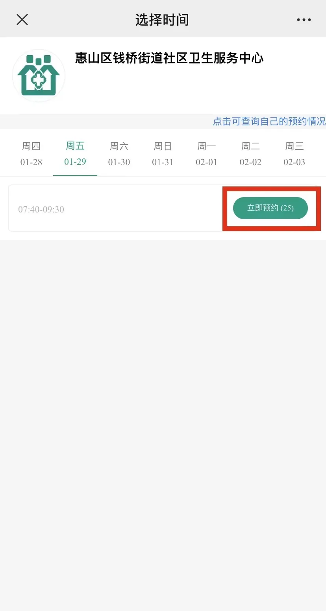Pick the 周二 02-02 date tab
Viewport: 326px width, 611px height.
click(x=250, y=154)
